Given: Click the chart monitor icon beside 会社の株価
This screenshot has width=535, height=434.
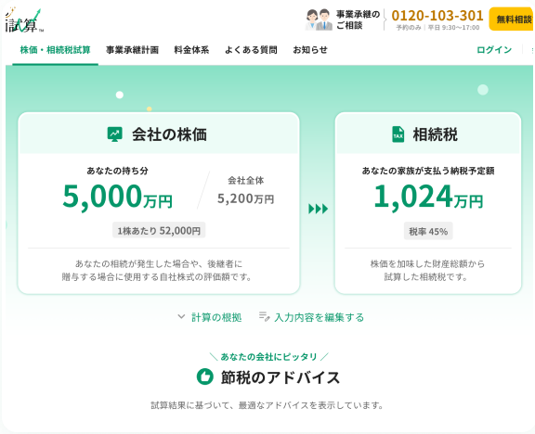Looking at the screenshot, I should 114,134.
